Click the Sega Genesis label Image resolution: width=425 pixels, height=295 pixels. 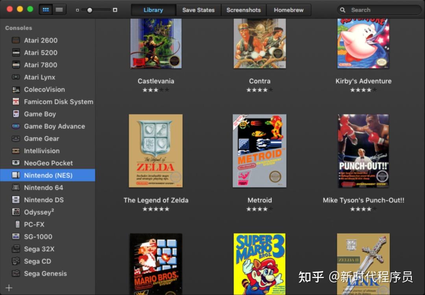(45, 274)
